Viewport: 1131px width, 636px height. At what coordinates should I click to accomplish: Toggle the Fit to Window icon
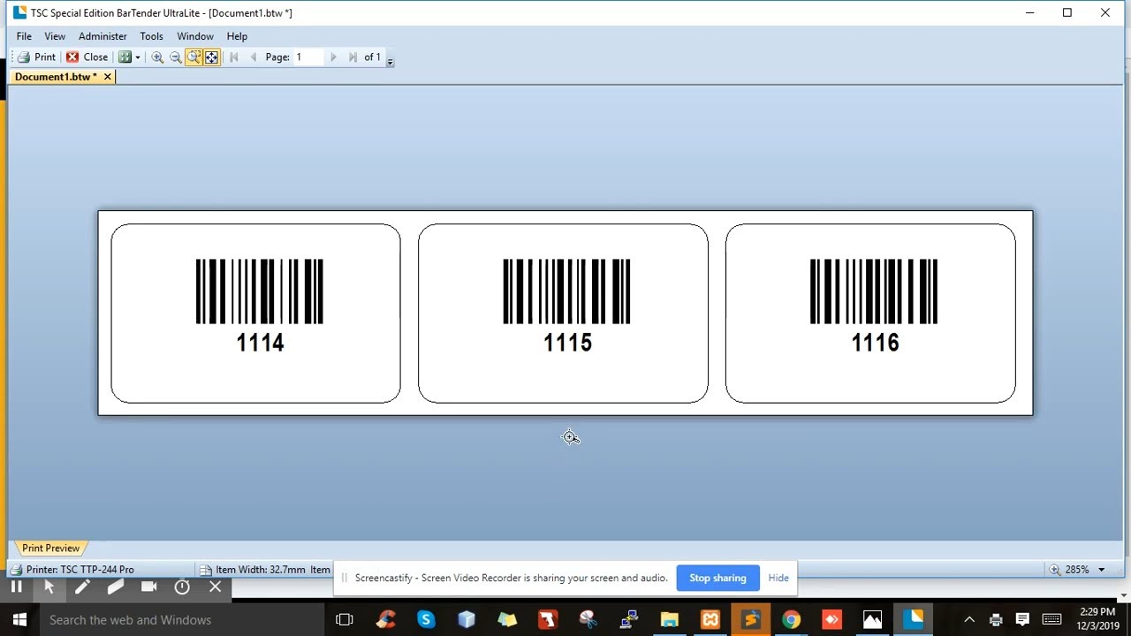211,57
